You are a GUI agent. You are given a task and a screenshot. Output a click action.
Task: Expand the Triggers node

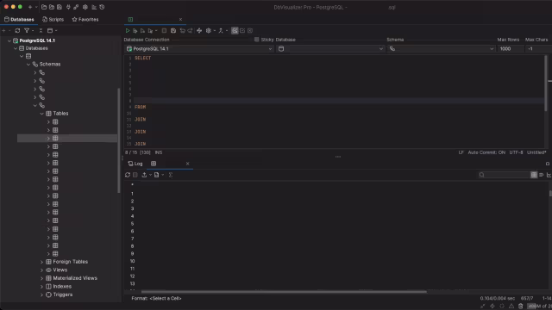(x=42, y=294)
